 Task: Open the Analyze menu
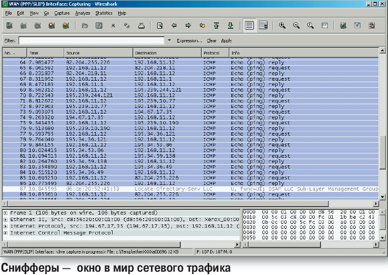[83, 13]
